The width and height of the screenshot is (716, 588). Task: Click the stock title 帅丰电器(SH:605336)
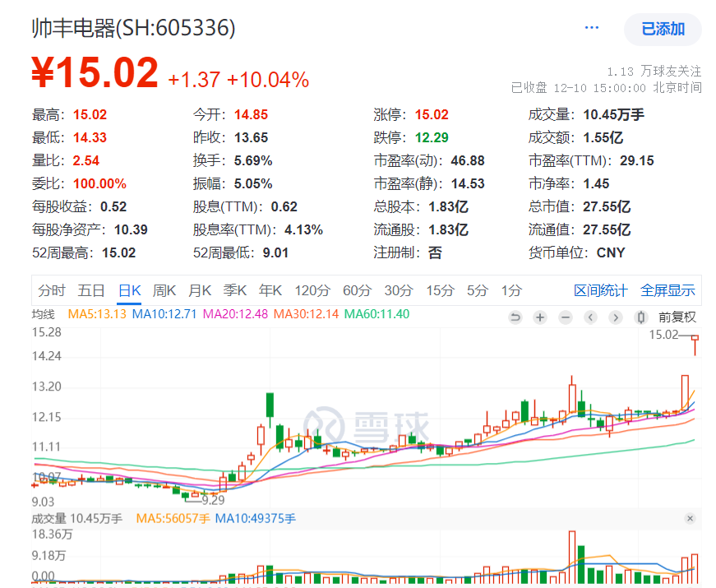(x=134, y=28)
